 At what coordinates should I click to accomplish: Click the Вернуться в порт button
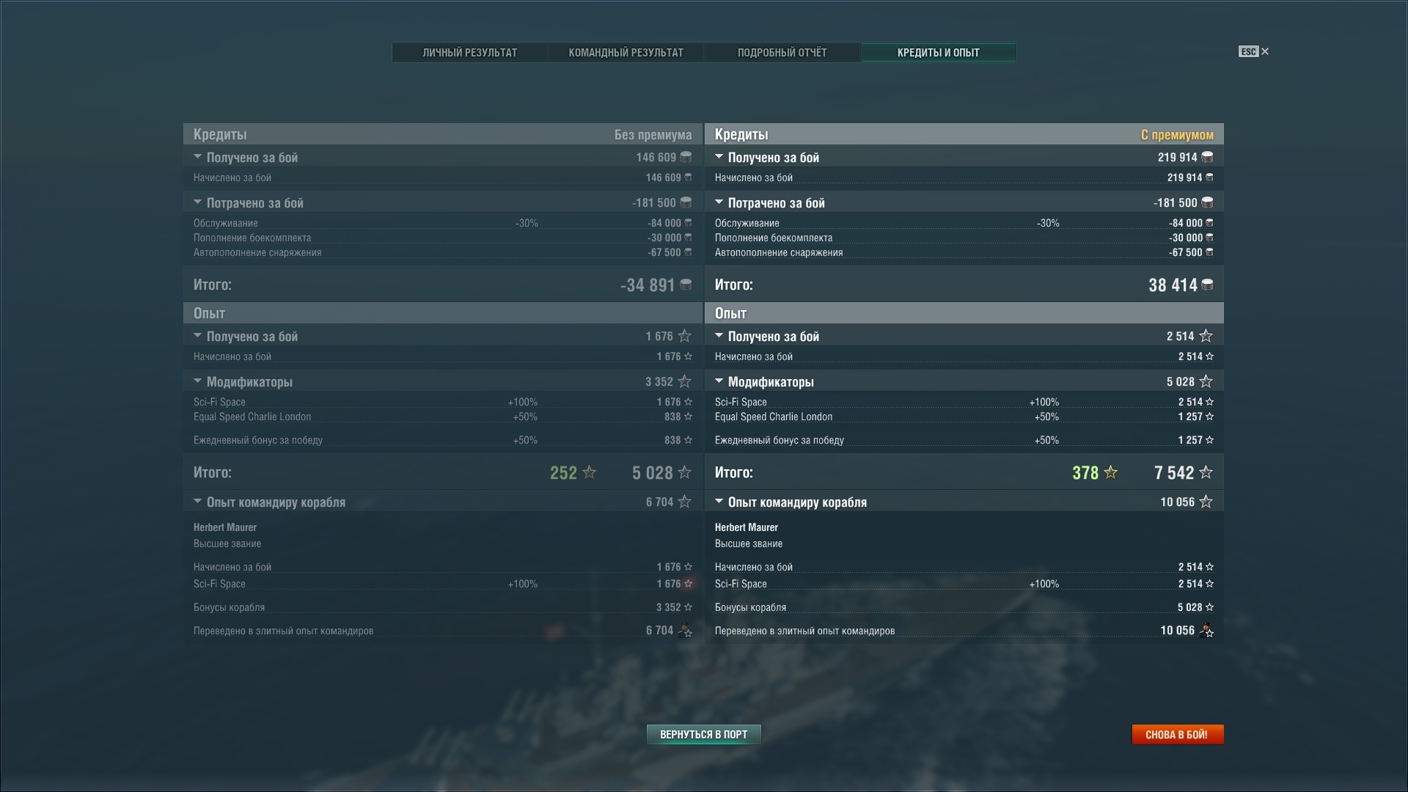coord(704,734)
